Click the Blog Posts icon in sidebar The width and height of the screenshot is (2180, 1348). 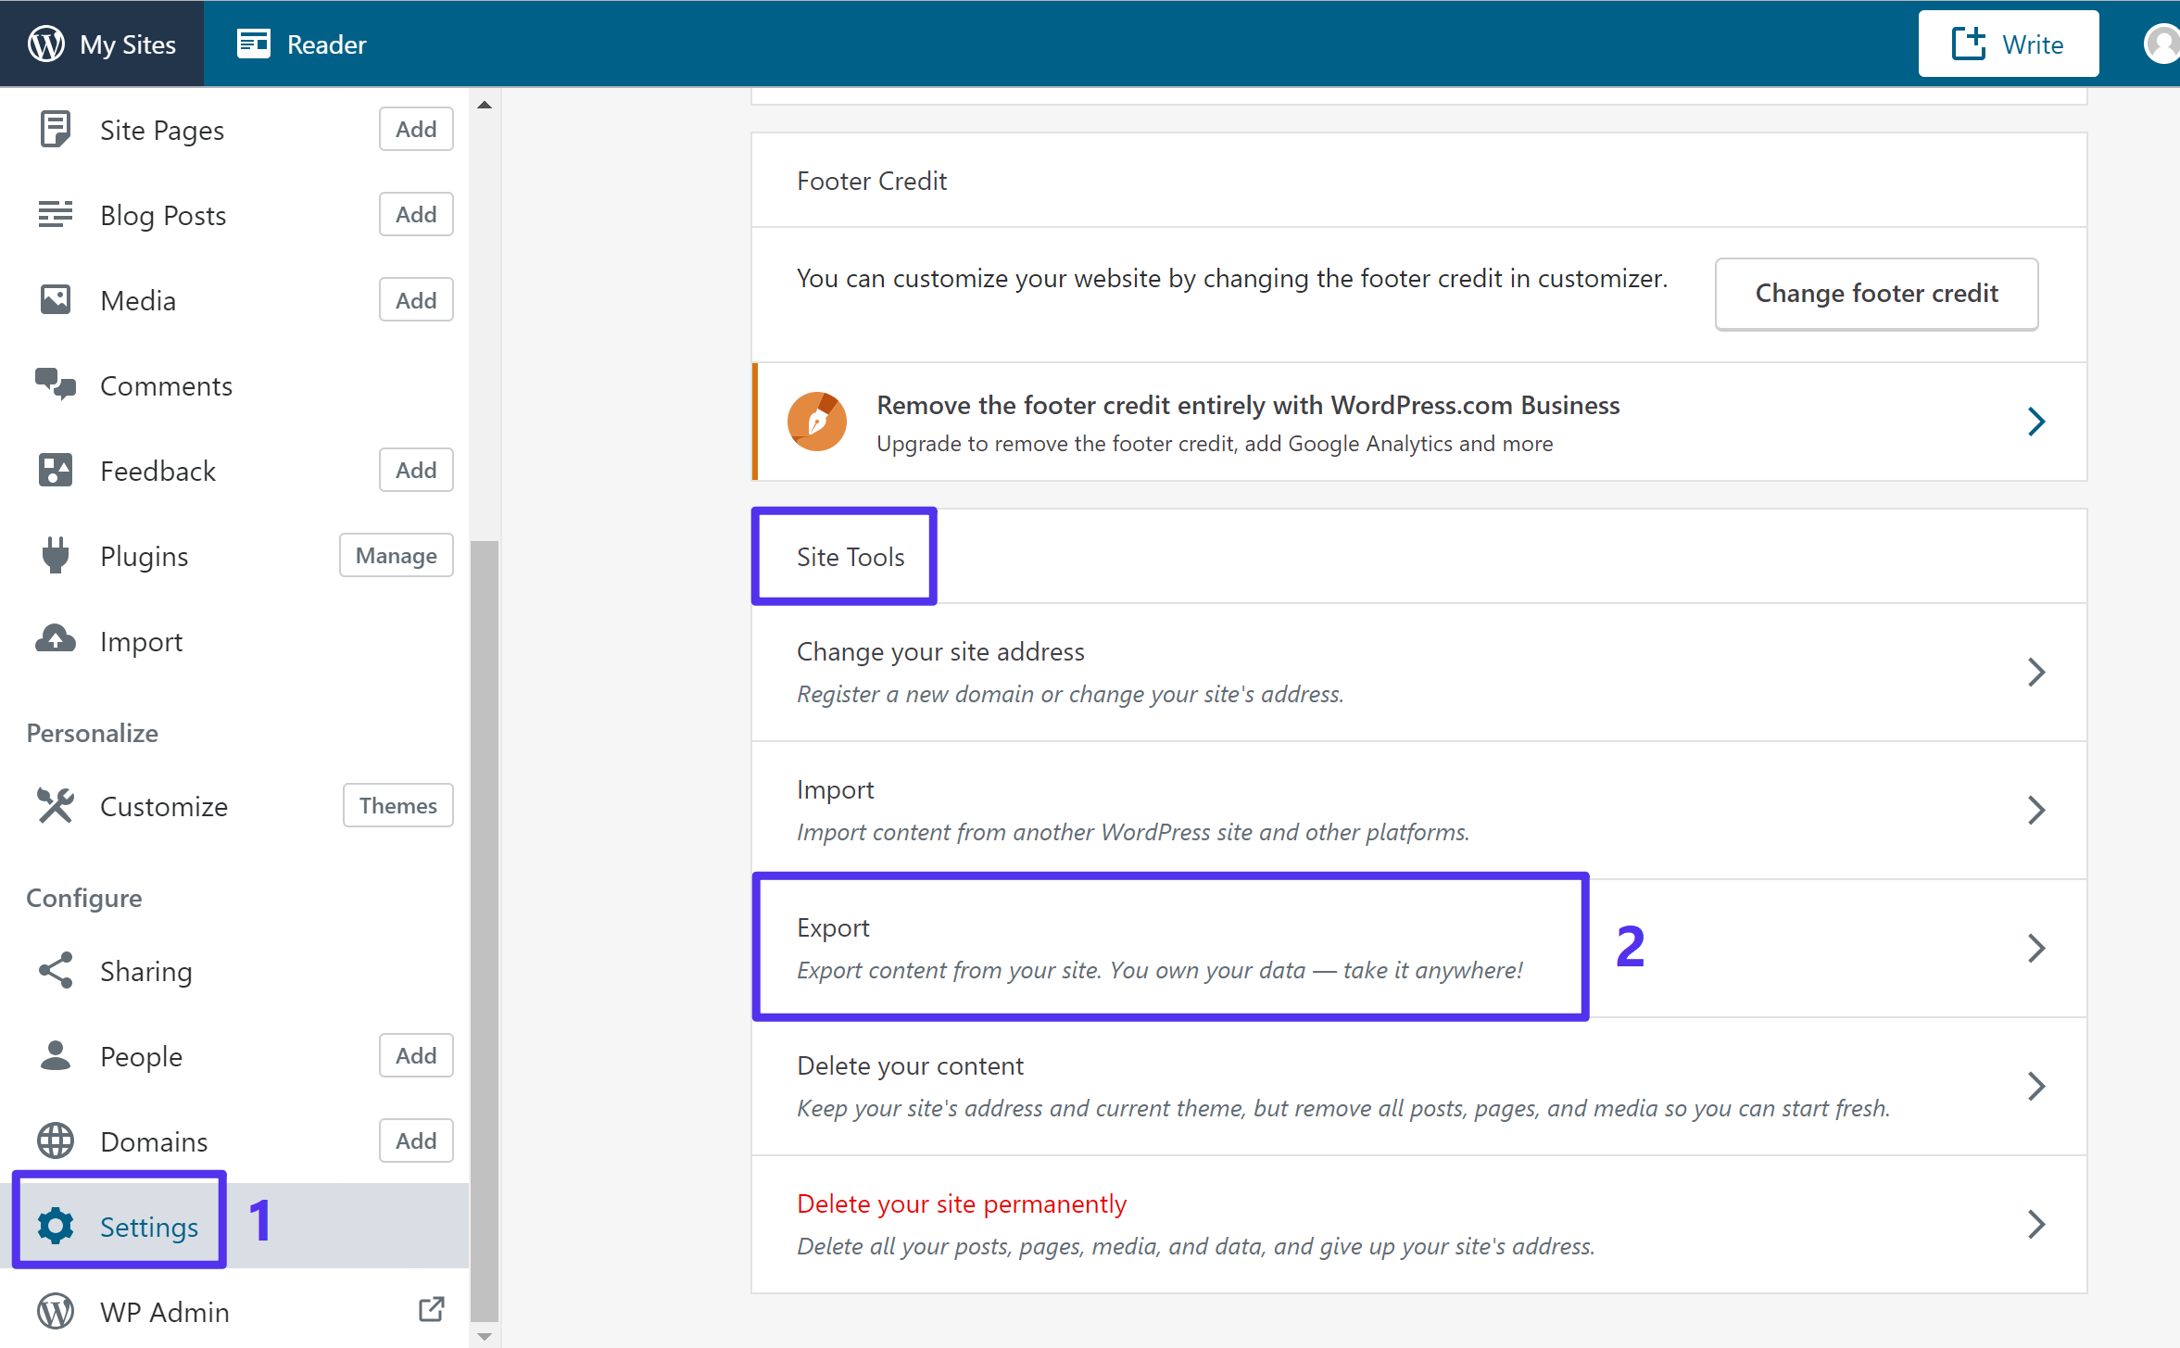pyautogui.click(x=57, y=215)
